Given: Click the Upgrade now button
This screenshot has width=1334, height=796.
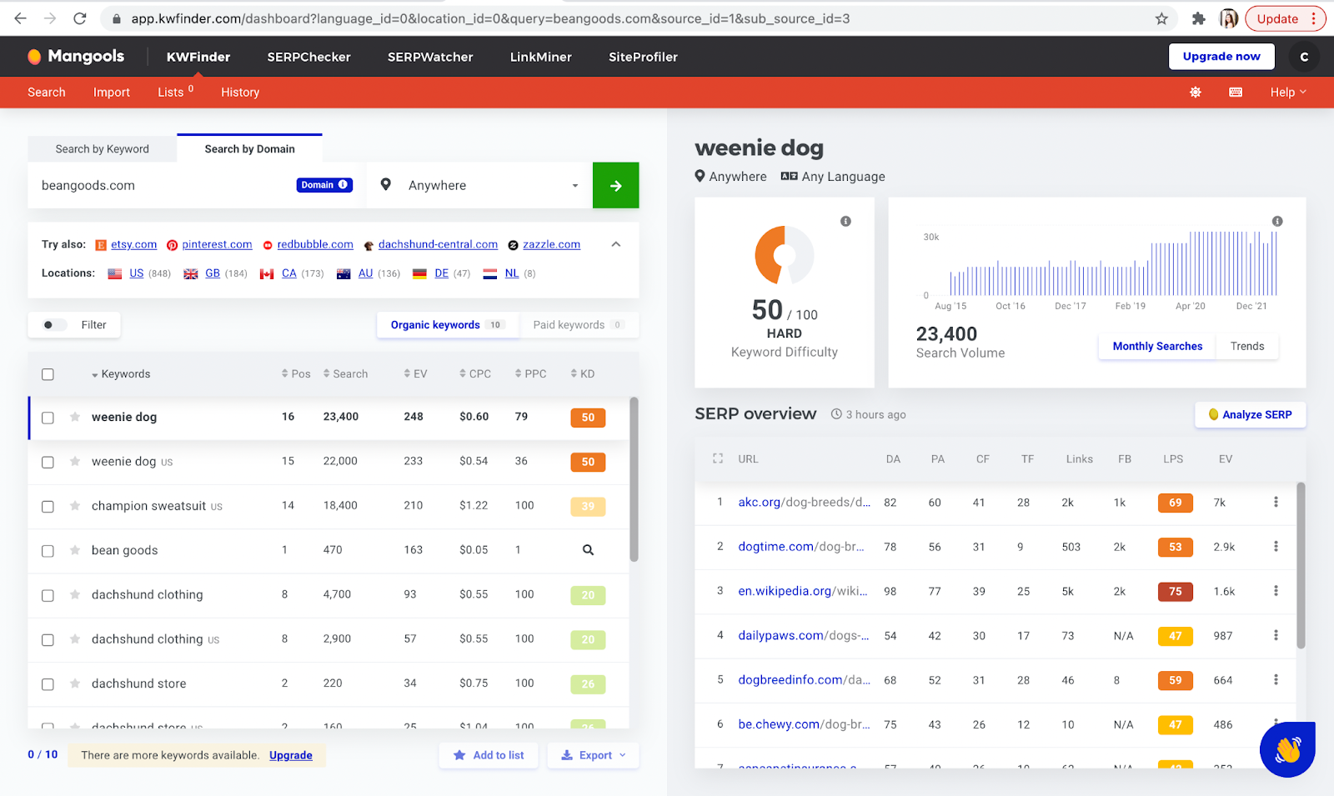Looking at the screenshot, I should tap(1221, 57).
